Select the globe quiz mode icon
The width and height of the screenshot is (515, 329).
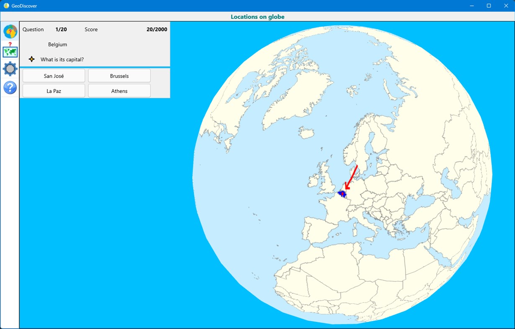pos(10,31)
